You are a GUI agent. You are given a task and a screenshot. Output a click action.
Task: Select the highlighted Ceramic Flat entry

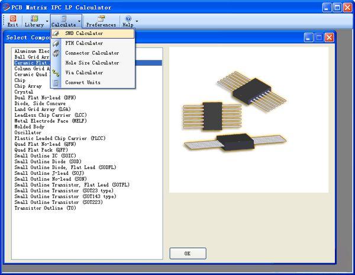click(x=32, y=63)
